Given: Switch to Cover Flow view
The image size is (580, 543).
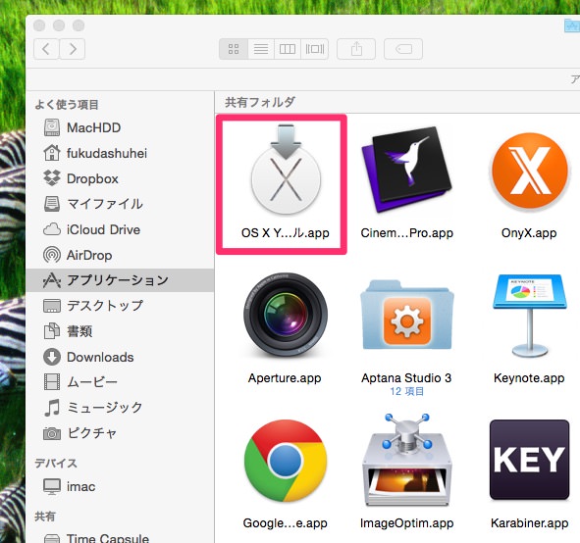Looking at the screenshot, I should (x=314, y=49).
